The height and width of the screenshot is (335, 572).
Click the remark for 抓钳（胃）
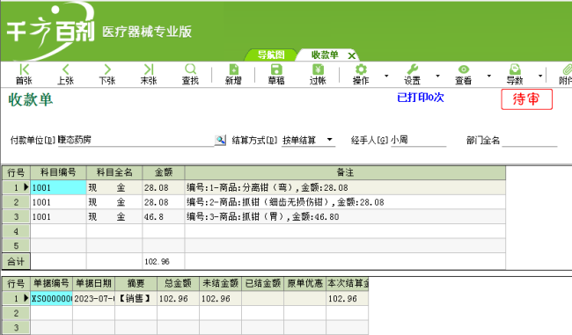345,217
